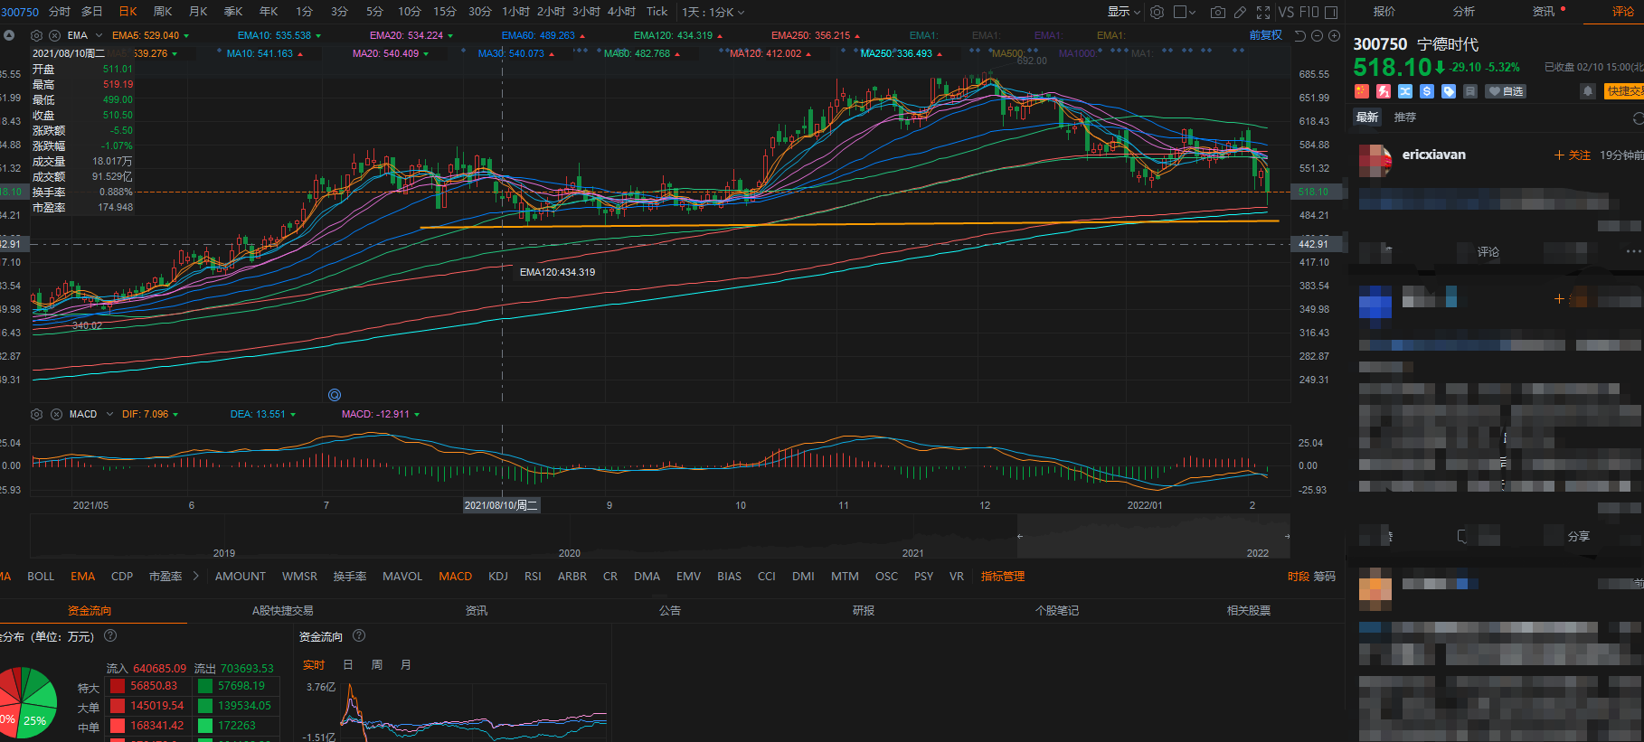Click the pink lightning badge icon
Screen dimensions: 1644x742
pyautogui.click(x=1384, y=90)
